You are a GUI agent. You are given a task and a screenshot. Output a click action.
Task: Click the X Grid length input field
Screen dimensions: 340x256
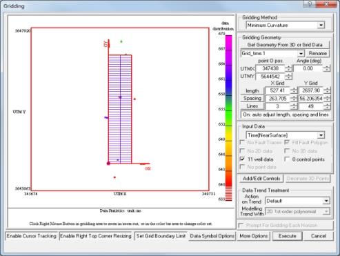277,90
